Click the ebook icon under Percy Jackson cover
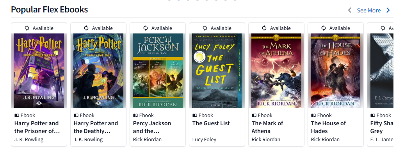Viewport: 404px width, 156px height. [x=135, y=116]
